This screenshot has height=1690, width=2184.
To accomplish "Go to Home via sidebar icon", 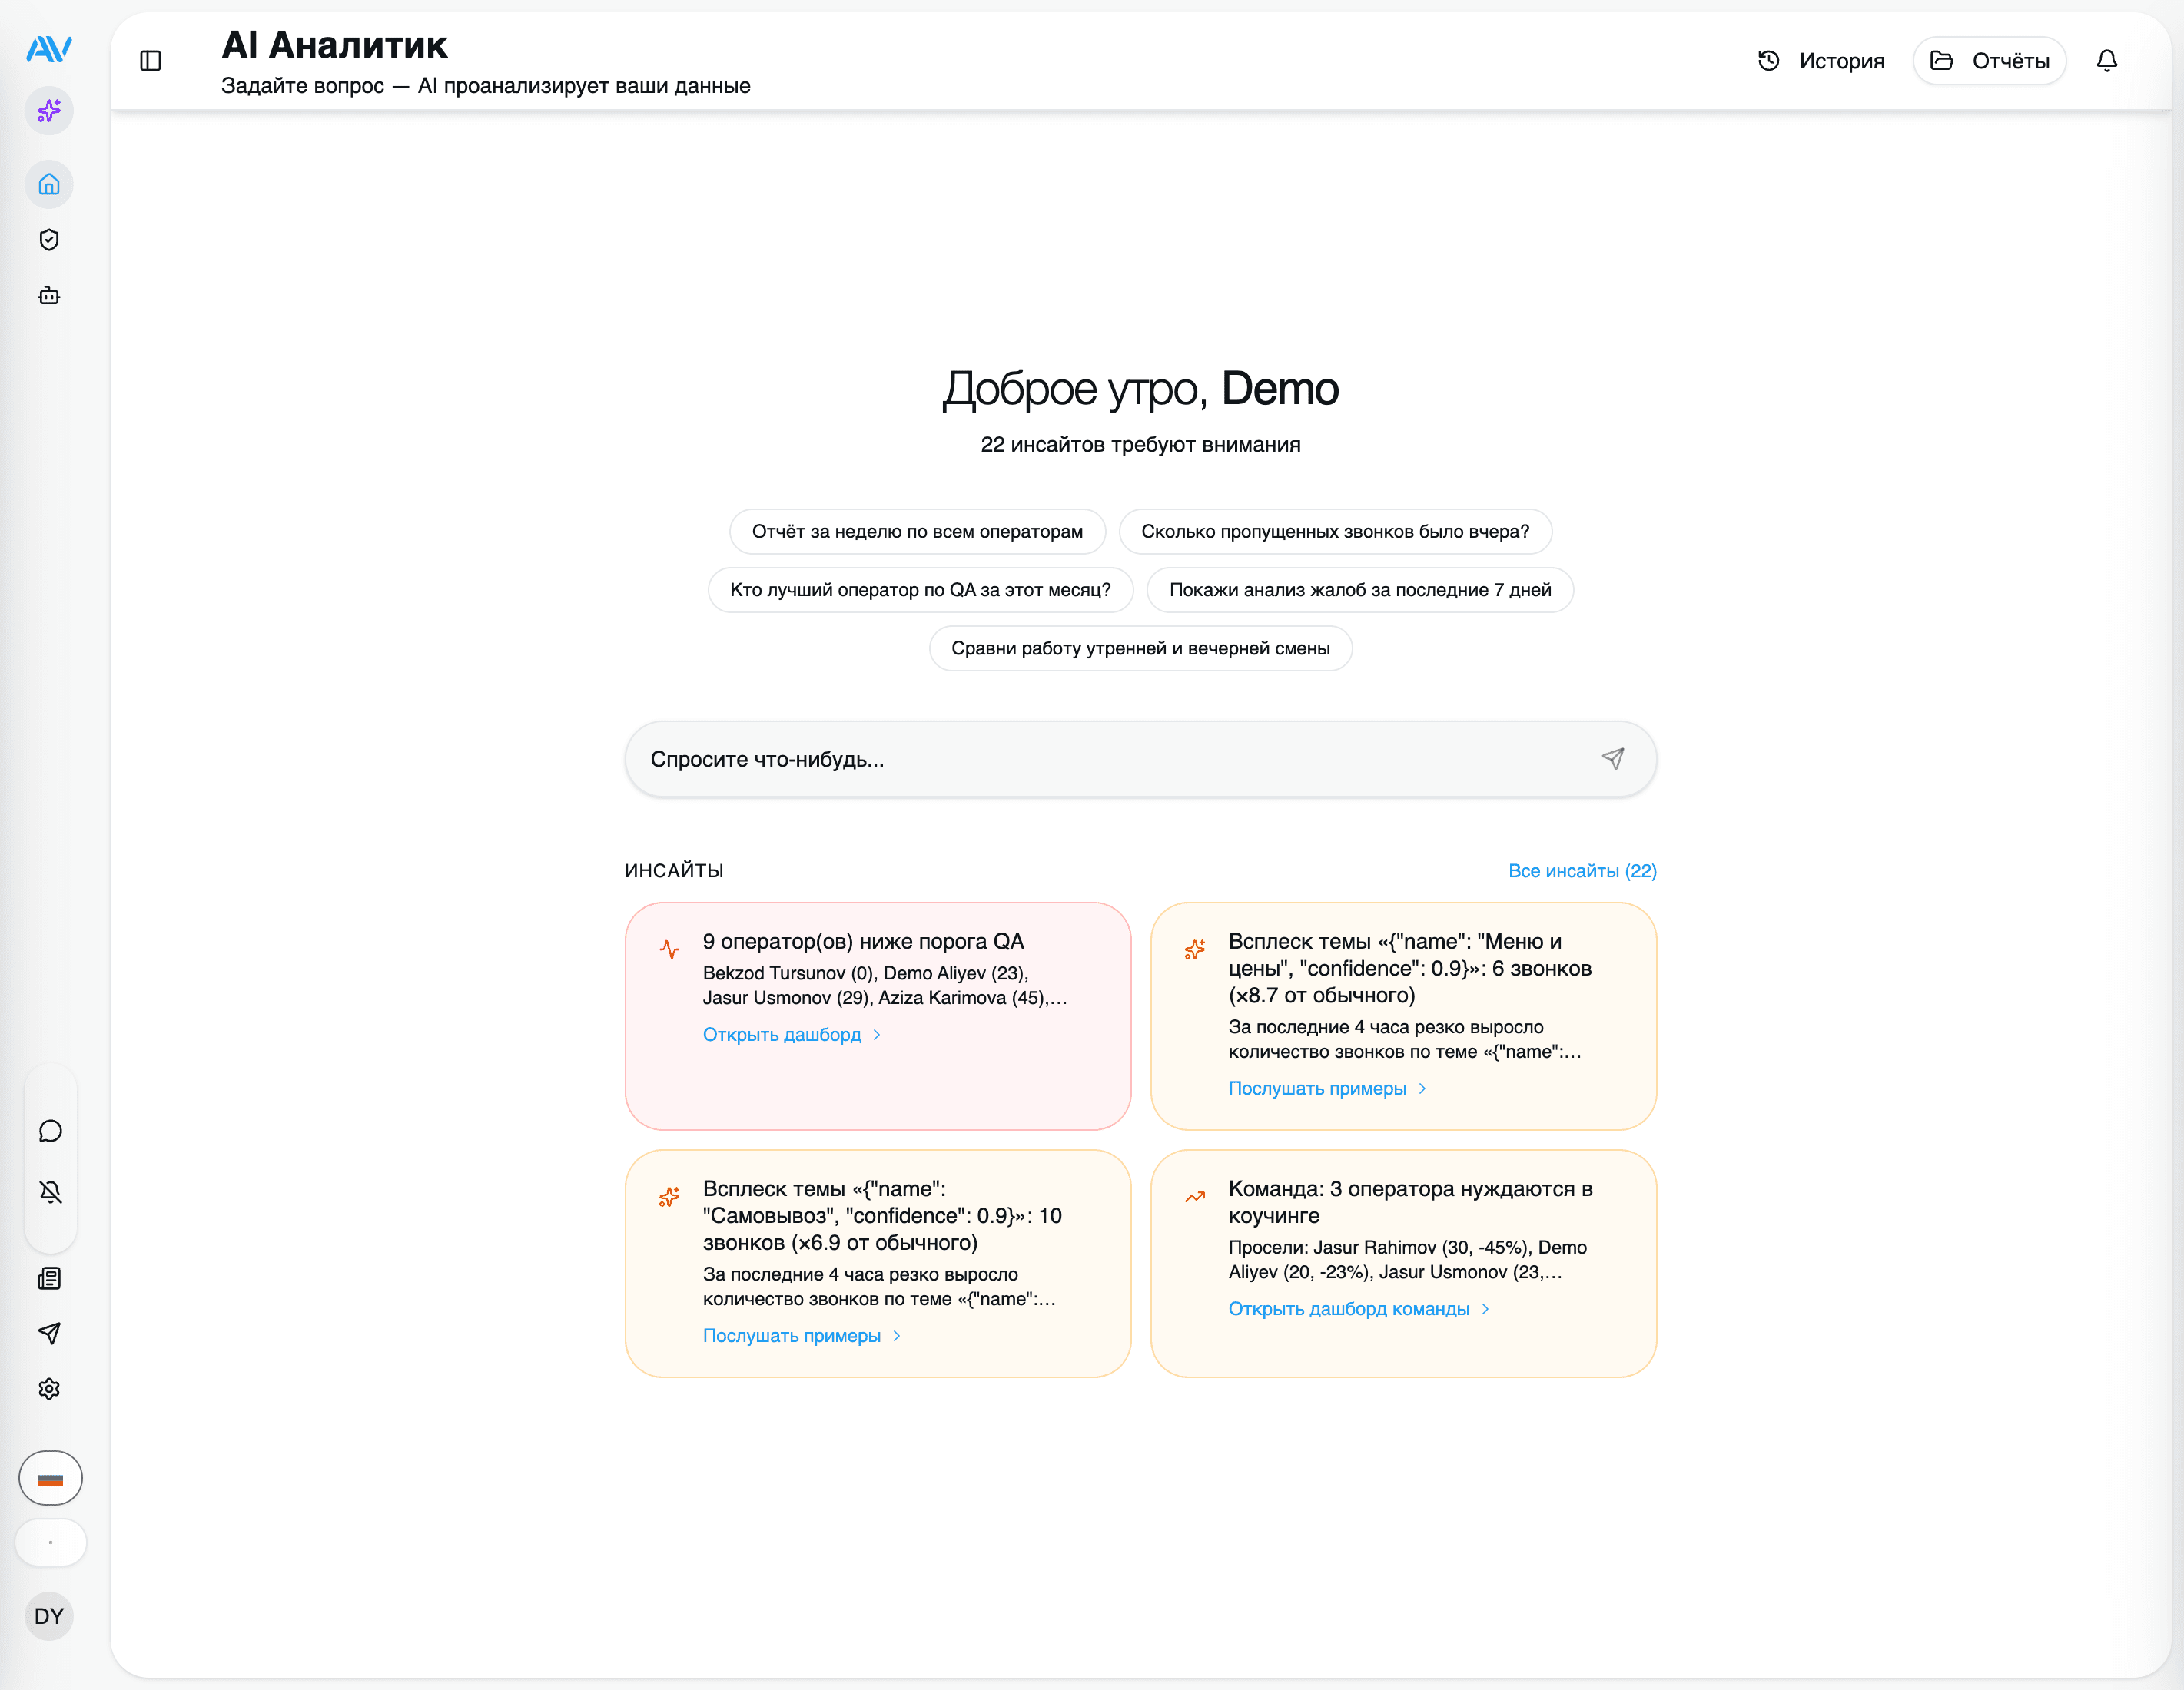I will pyautogui.click(x=49, y=184).
